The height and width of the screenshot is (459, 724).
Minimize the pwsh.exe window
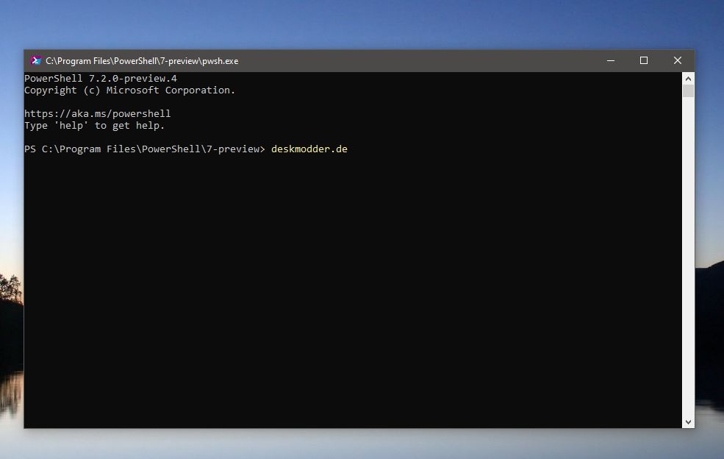(610, 60)
